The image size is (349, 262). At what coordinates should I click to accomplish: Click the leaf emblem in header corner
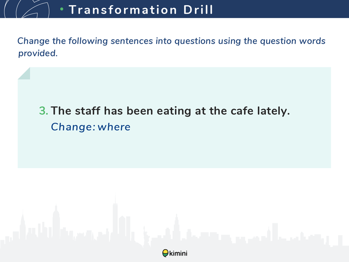tap(27, 9)
